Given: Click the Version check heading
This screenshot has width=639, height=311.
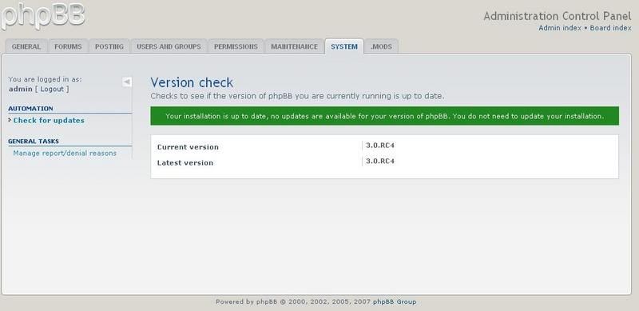Looking at the screenshot, I should [192, 82].
